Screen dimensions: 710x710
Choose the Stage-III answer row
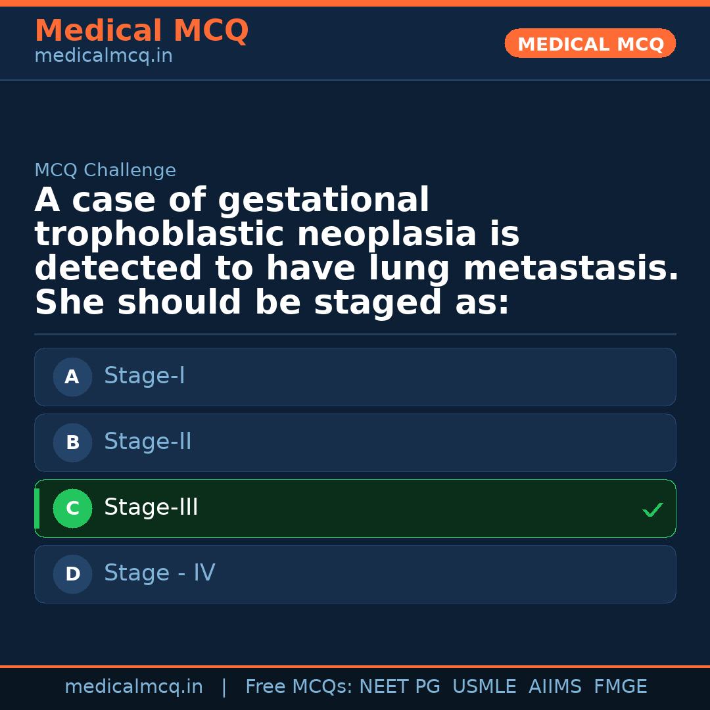tap(355, 508)
